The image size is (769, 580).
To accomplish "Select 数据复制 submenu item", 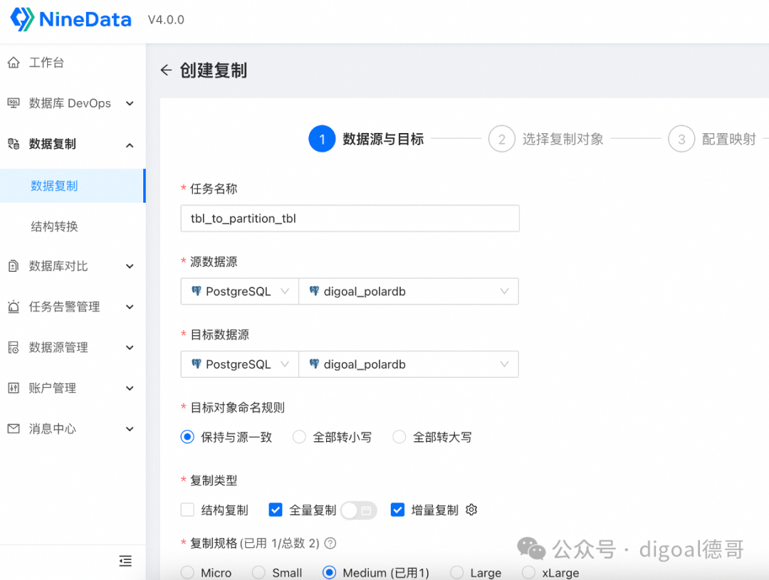I will (73, 186).
